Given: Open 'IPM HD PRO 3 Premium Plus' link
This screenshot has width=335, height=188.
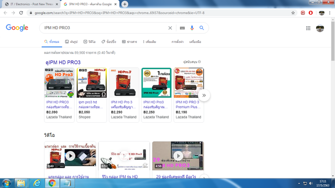Looking at the screenshot, I should pyautogui.click(x=188, y=104).
